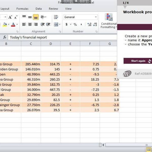Click the Insert Function fx icon
This screenshot has width=152, height=152.
pyautogui.click(x=5, y=37)
